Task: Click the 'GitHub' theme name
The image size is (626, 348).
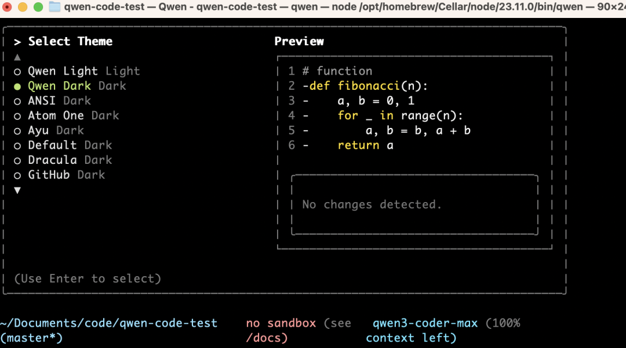Action: [49, 175]
